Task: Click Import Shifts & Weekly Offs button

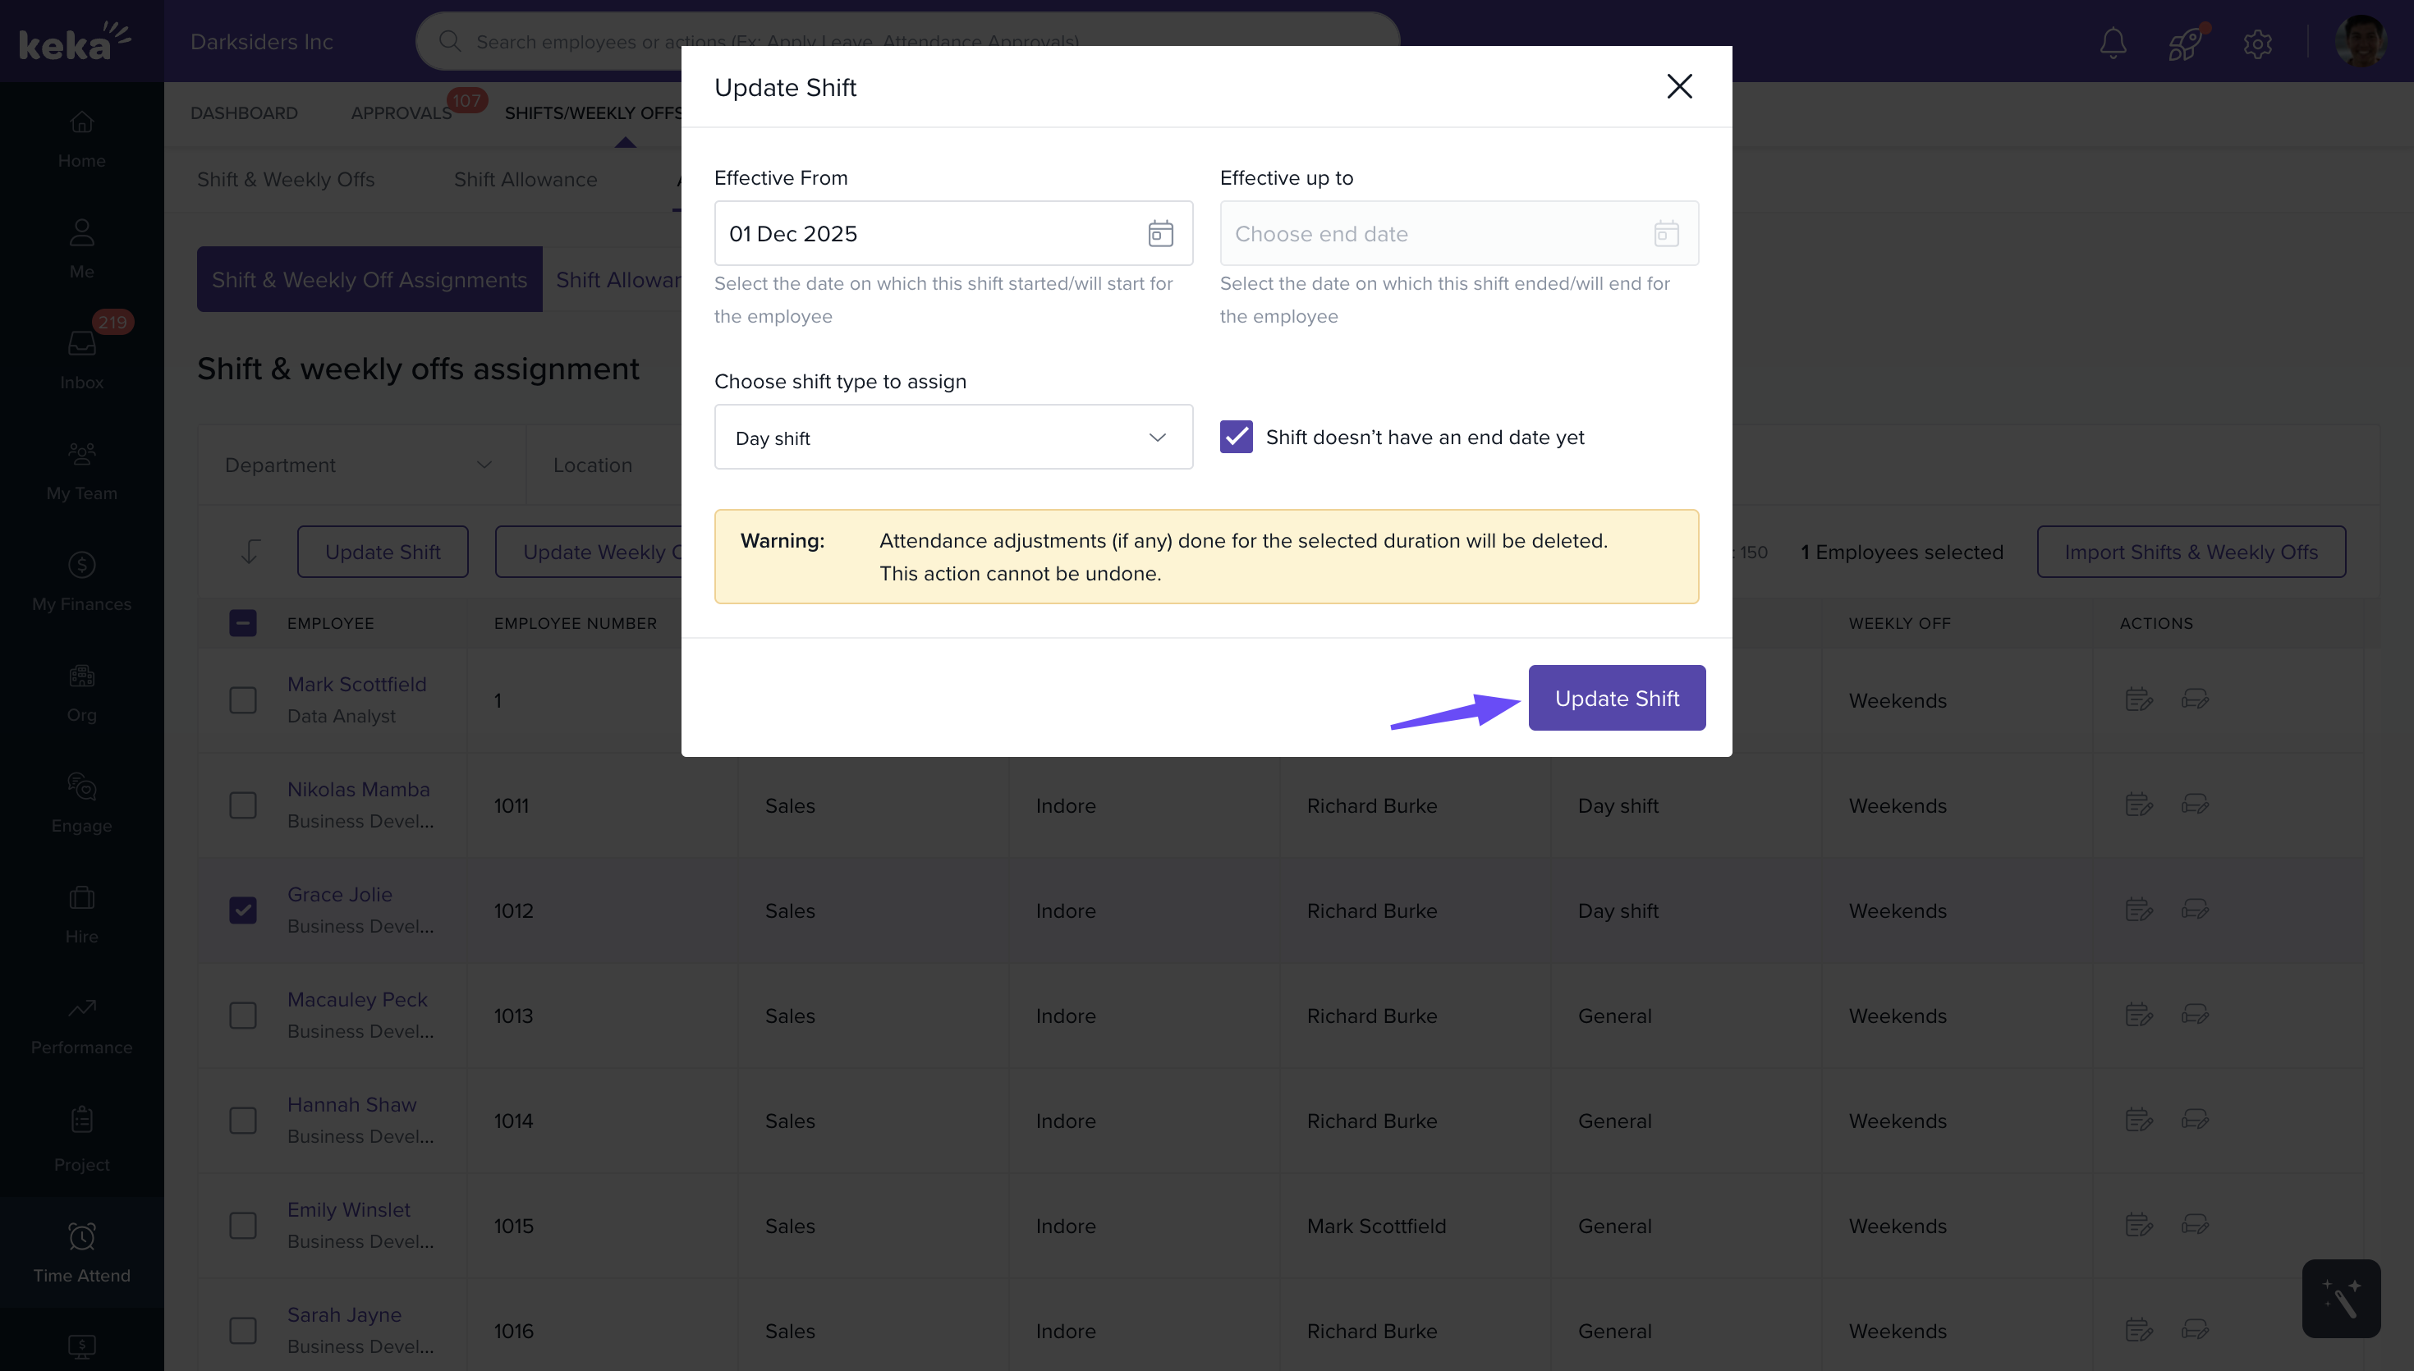Action: [x=2191, y=552]
